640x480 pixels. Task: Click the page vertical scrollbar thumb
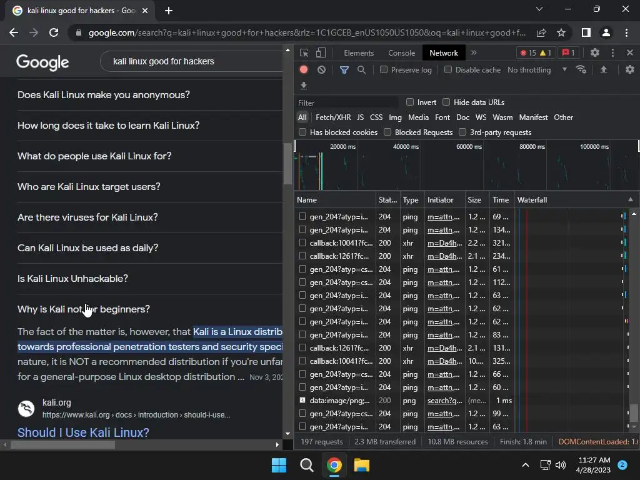[287, 163]
